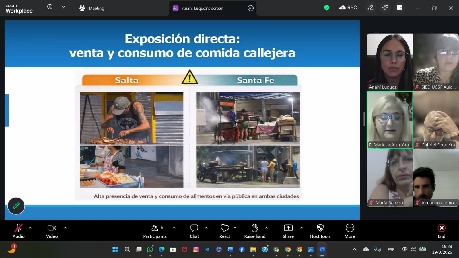Click the AI Companion sparkle icon
Viewport: 459px width, 258px height.
tap(385, 8)
